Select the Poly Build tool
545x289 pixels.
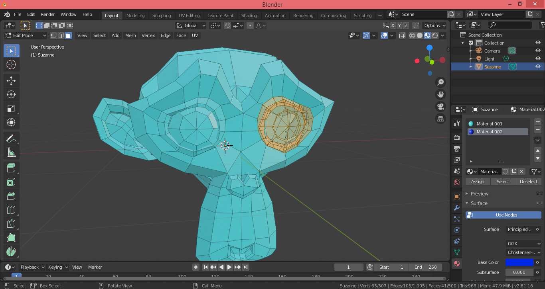click(11, 238)
